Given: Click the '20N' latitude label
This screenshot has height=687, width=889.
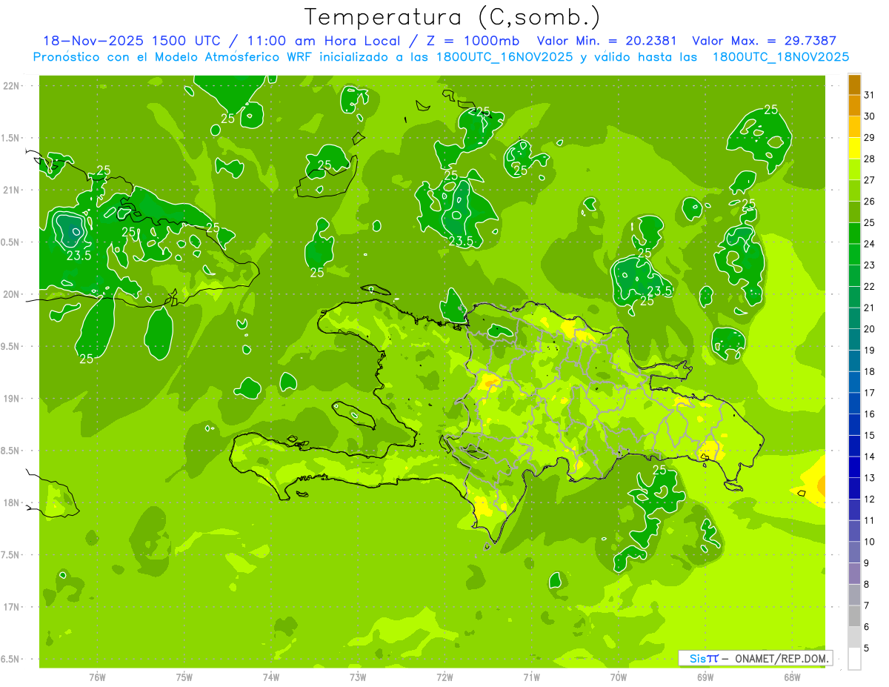Looking at the screenshot, I should 12,294.
